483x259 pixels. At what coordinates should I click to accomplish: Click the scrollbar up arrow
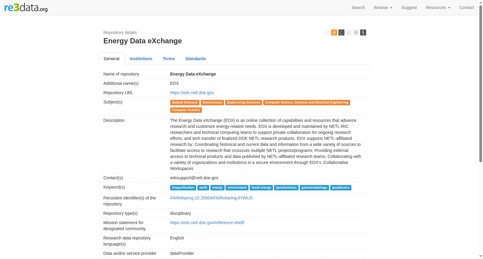(x=481, y=2)
